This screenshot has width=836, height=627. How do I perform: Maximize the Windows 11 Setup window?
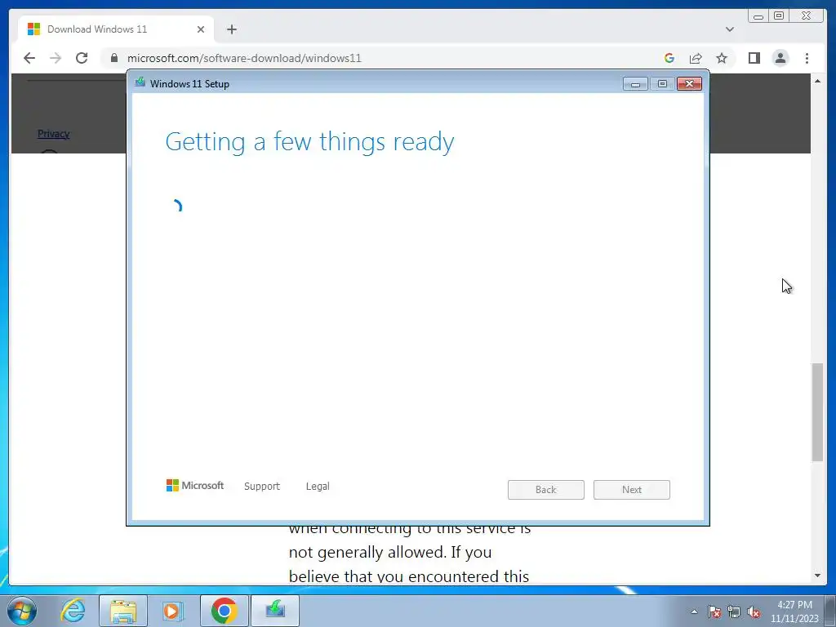pos(662,84)
